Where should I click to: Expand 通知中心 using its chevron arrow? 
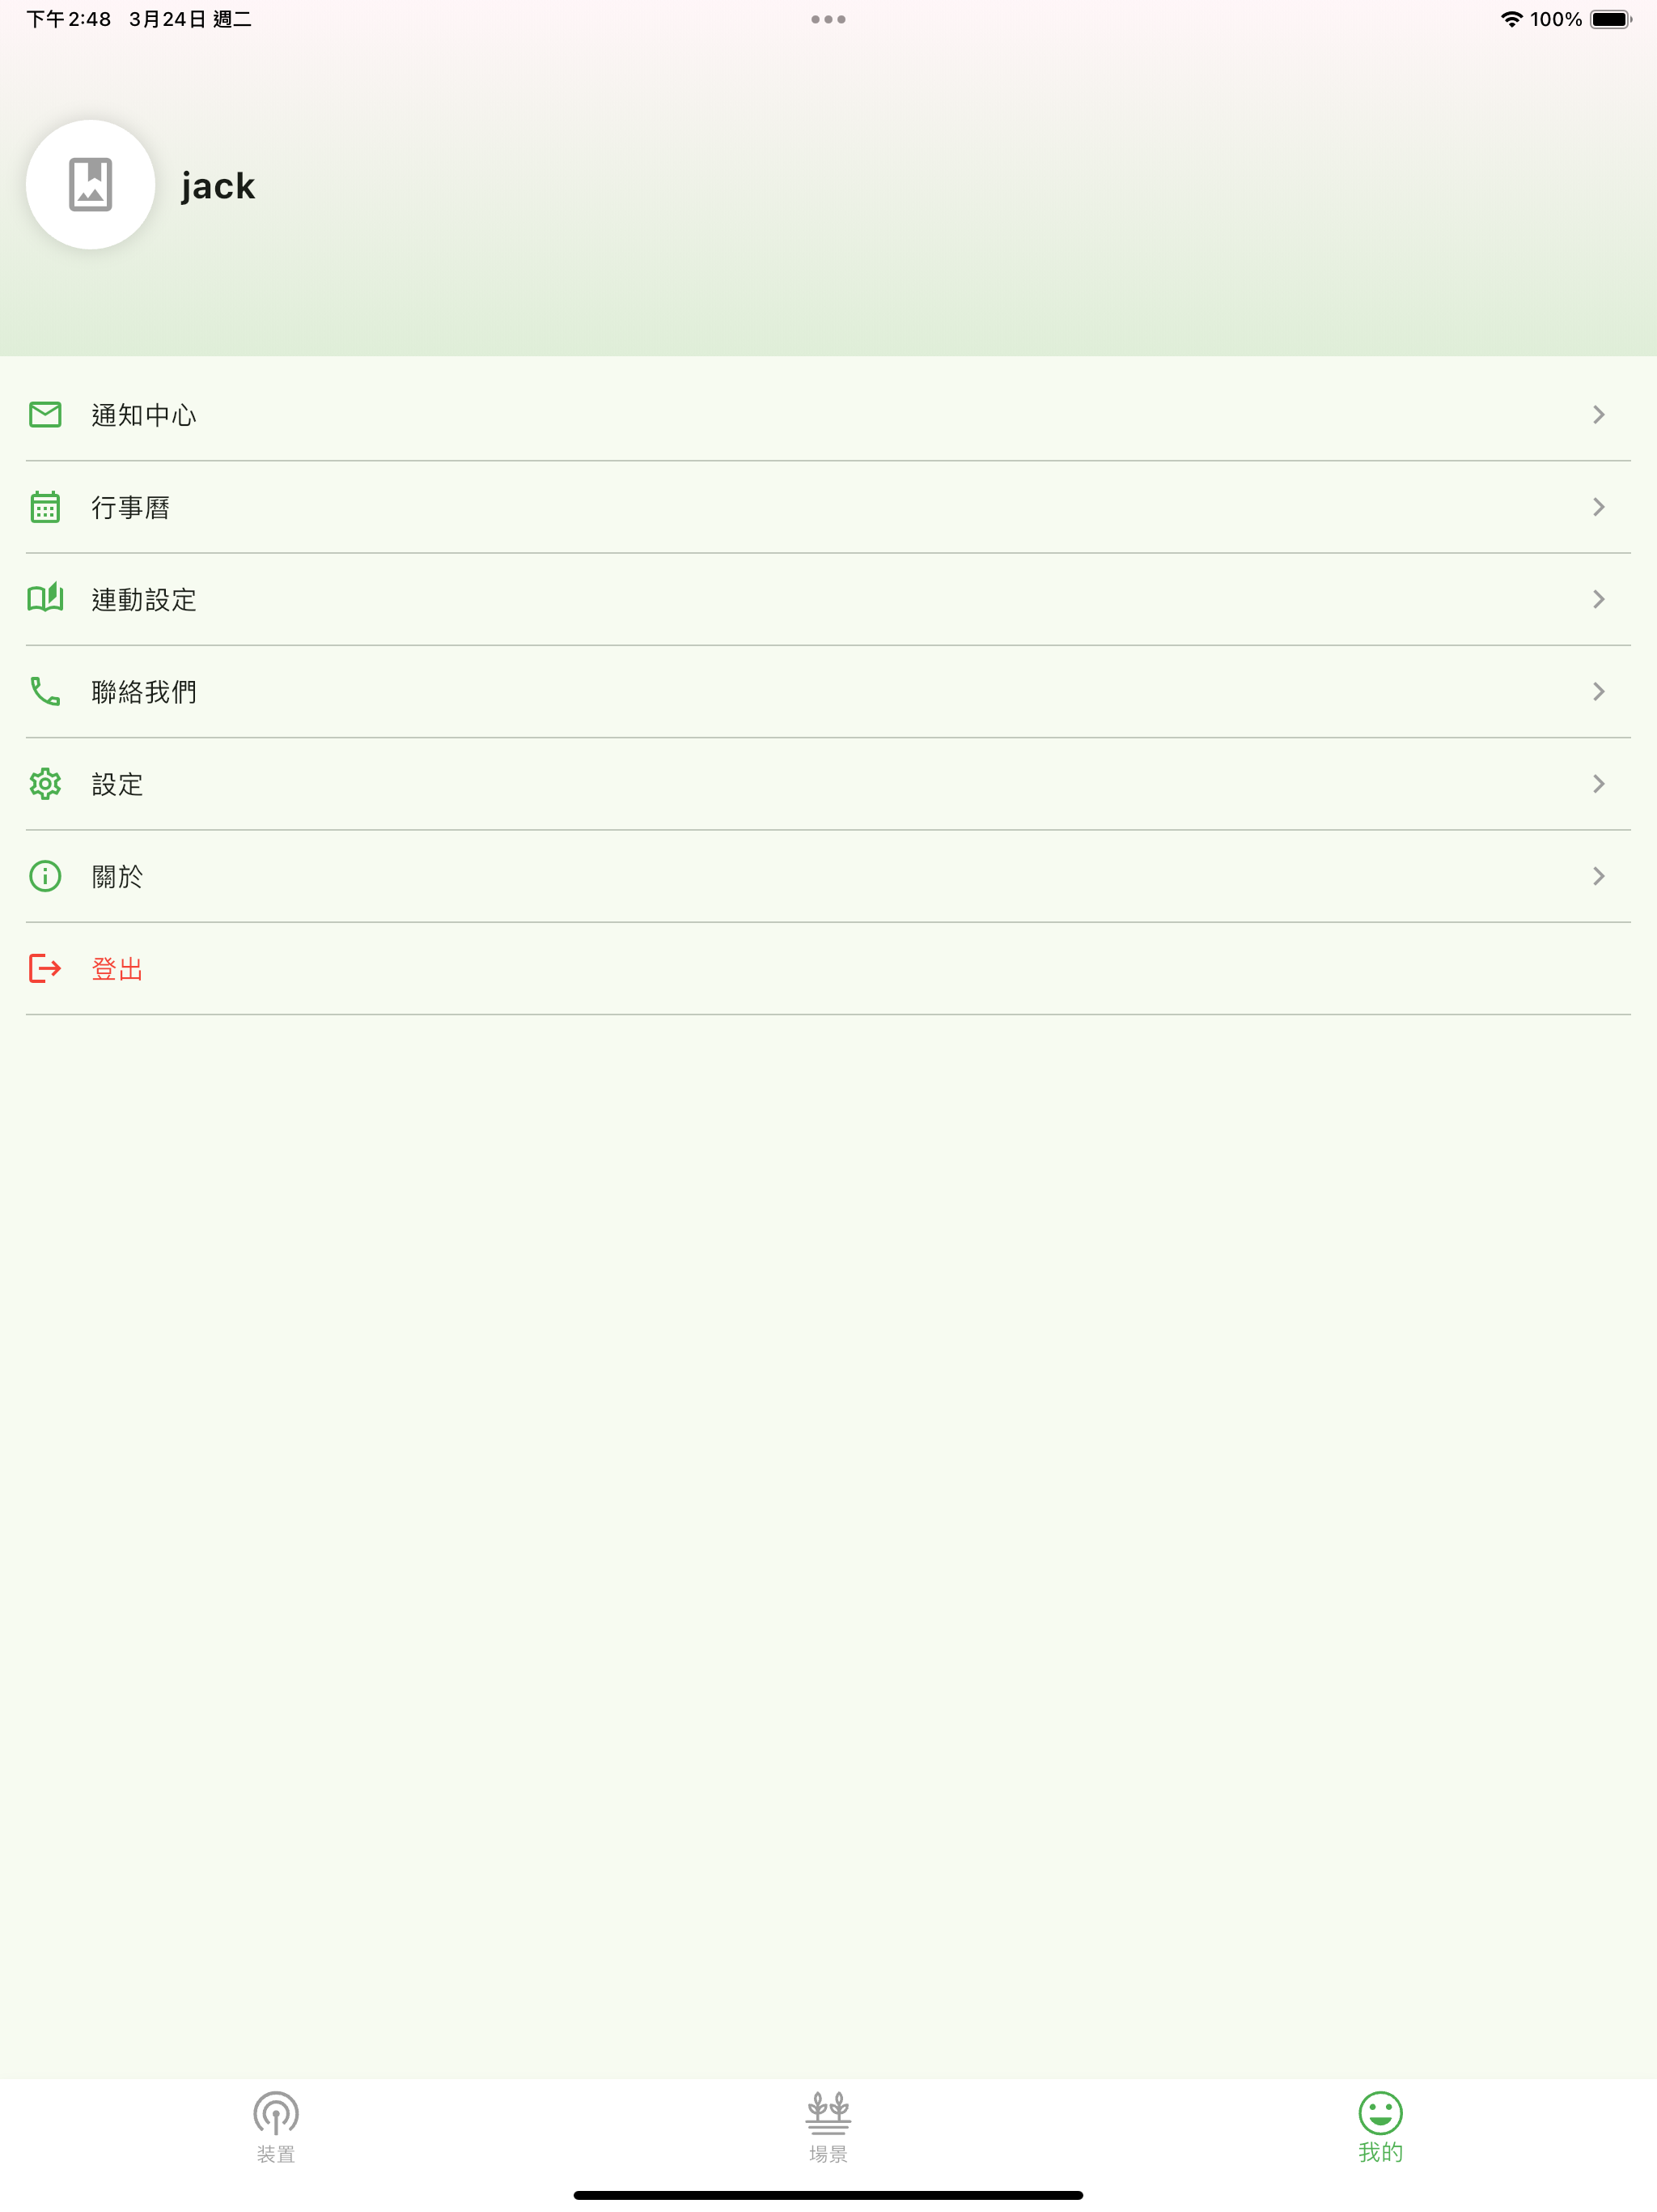(x=1599, y=414)
